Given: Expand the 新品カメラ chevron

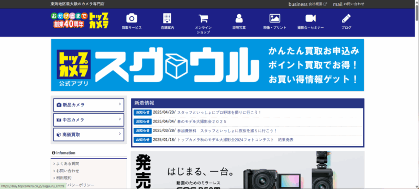Looking at the screenshot, I should point(120,104).
